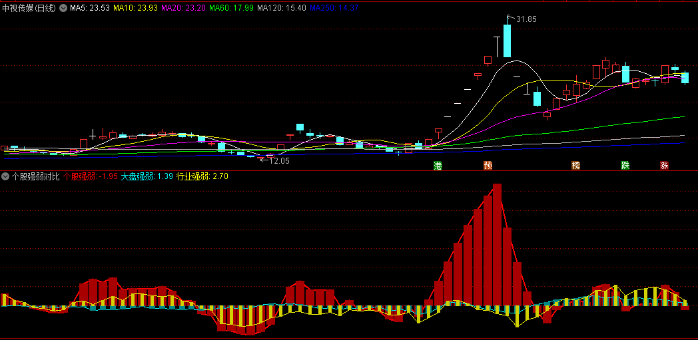The width and height of the screenshot is (698, 340).
Task: Click the 12.05 low price label
Action: point(280,161)
